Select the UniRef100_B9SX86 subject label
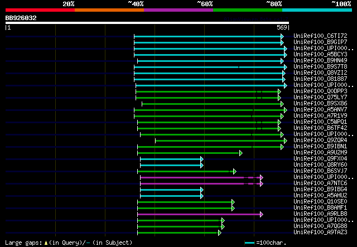357x247 pixels. tap(320, 104)
